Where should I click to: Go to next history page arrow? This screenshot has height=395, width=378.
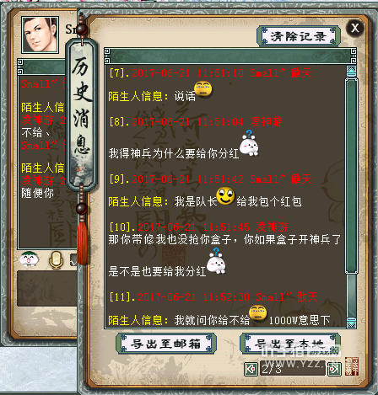(x=334, y=369)
